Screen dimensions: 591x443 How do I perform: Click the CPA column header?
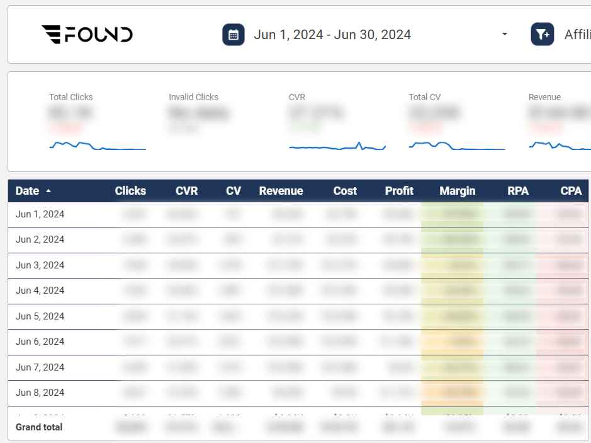(570, 191)
